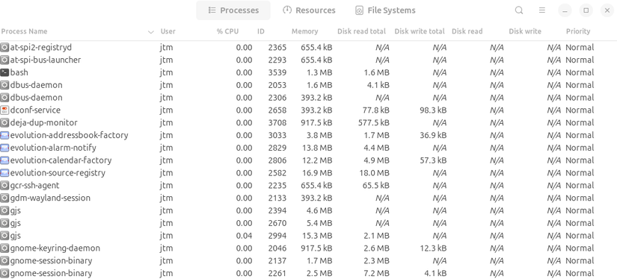Image resolution: width=617 pixels, height=279 pixels.
Task: Click the at-spi2-registryd process icon
Action: pos(4,47)
